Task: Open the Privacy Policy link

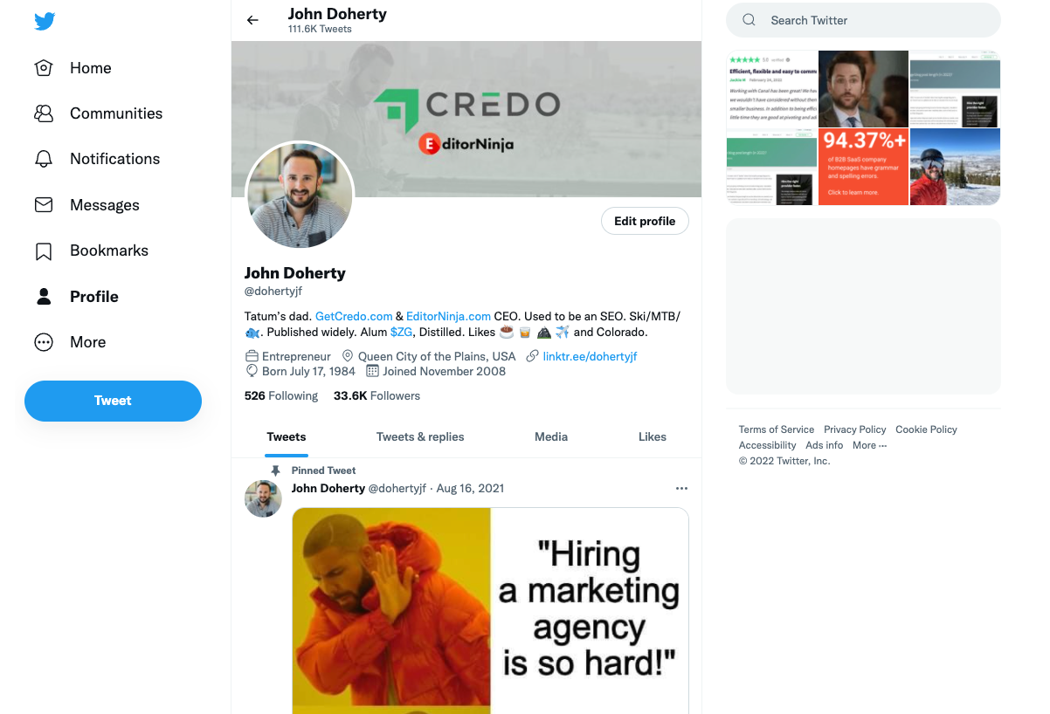Action: point(855,429)
